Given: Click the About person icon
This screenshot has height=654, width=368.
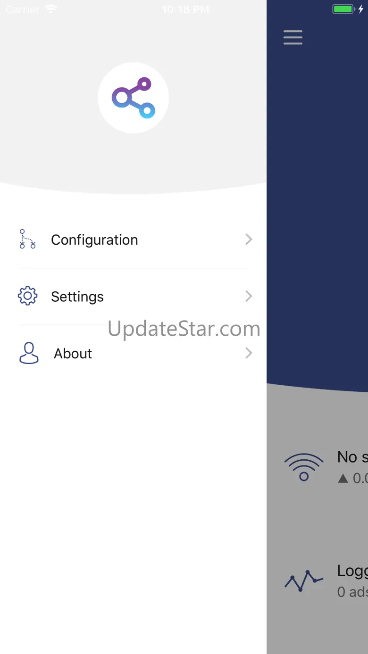Looking at the screenshot, I should pyautogui.click(x=29, y=353).
